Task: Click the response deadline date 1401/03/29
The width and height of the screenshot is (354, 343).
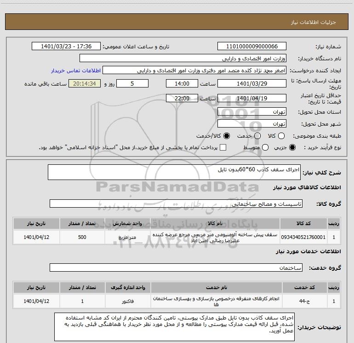Action: (252, 83)
